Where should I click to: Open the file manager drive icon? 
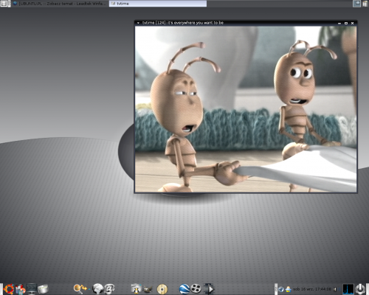click(43, 289)
